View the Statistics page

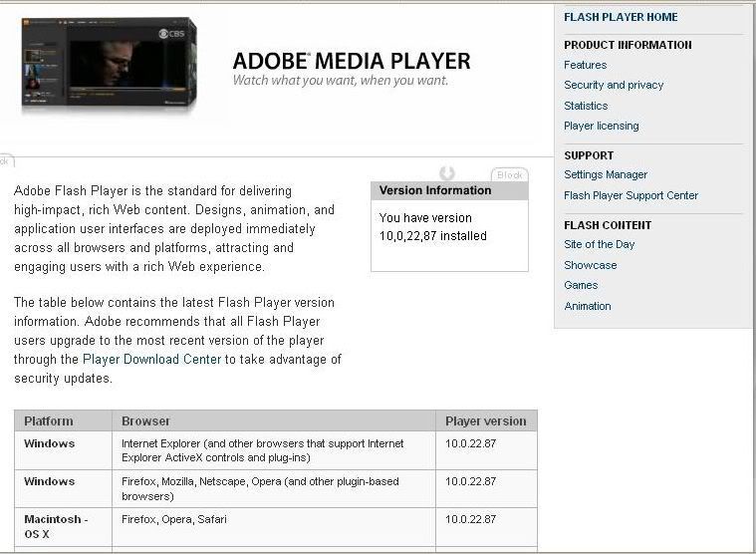tap(586, 106)
